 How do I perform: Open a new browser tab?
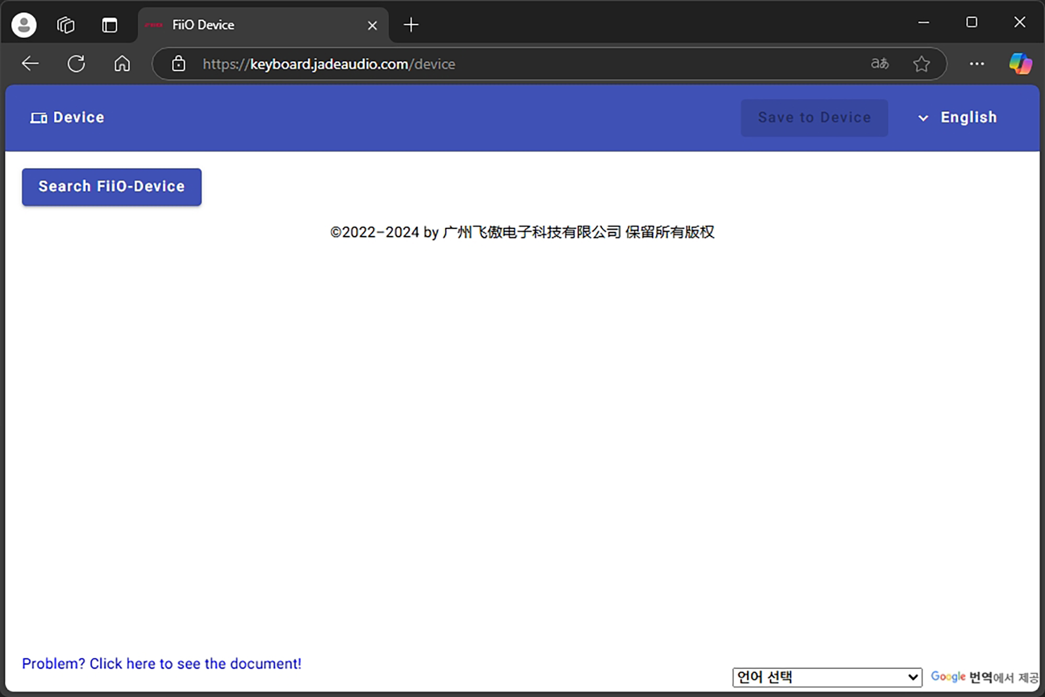pos(411,25)
